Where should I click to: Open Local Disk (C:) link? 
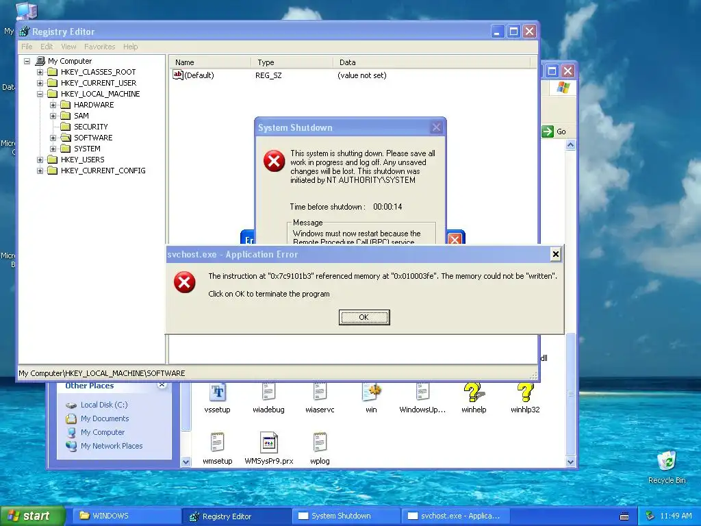click(104, 405)
